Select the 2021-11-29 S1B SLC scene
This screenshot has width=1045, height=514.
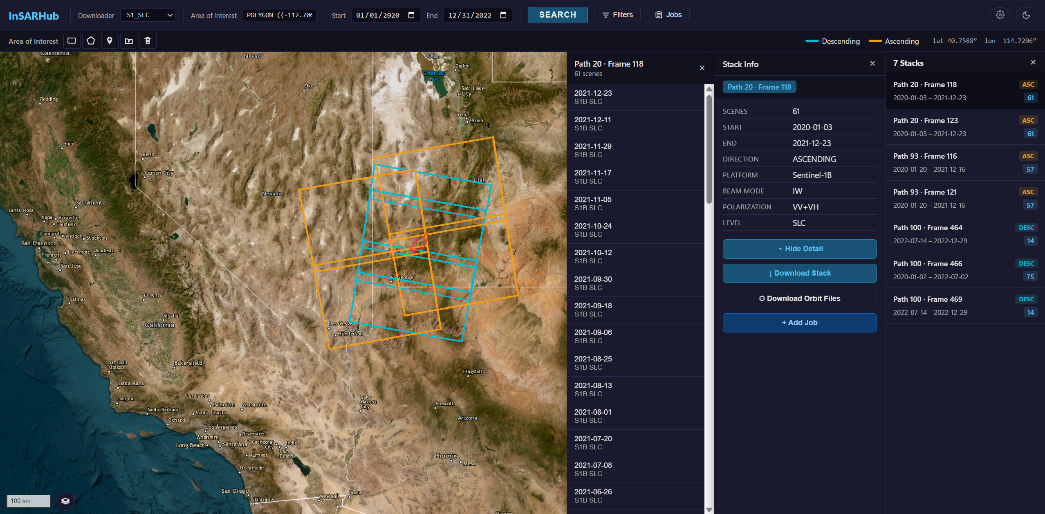tap(635, 150)
